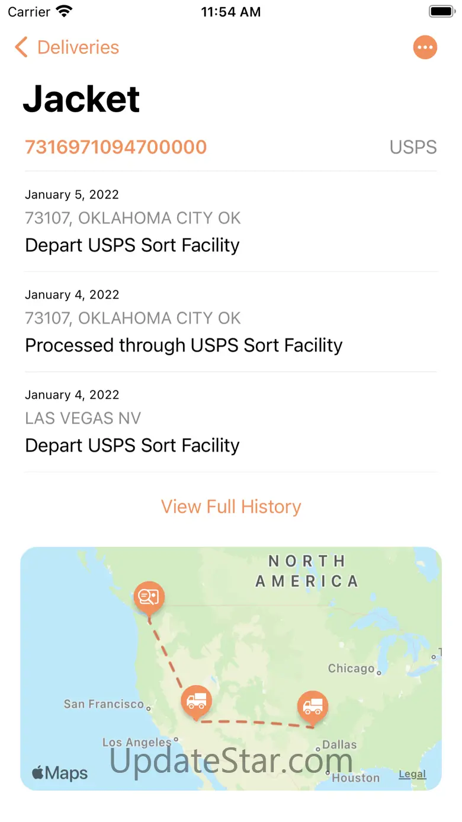Tap the battery icon in status bar
Viewport: 462px width, 822px height.
point(441,12)
